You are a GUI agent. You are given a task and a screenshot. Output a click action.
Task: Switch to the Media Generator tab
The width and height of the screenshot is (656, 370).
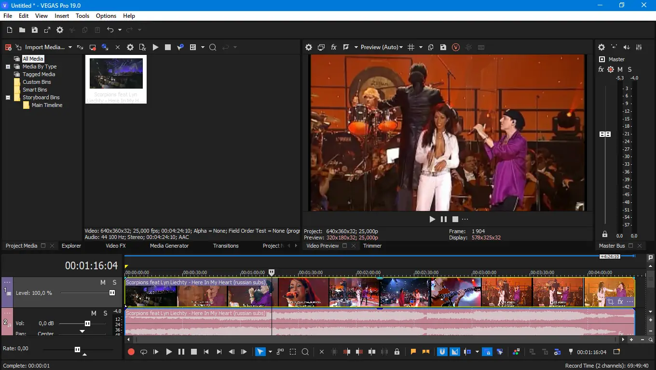tap(169, 246)
